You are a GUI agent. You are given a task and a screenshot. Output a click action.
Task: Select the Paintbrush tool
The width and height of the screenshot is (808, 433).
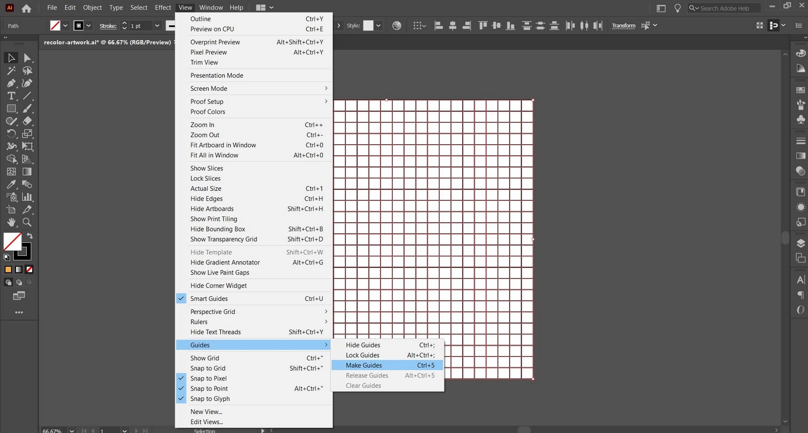pos(27,109)
